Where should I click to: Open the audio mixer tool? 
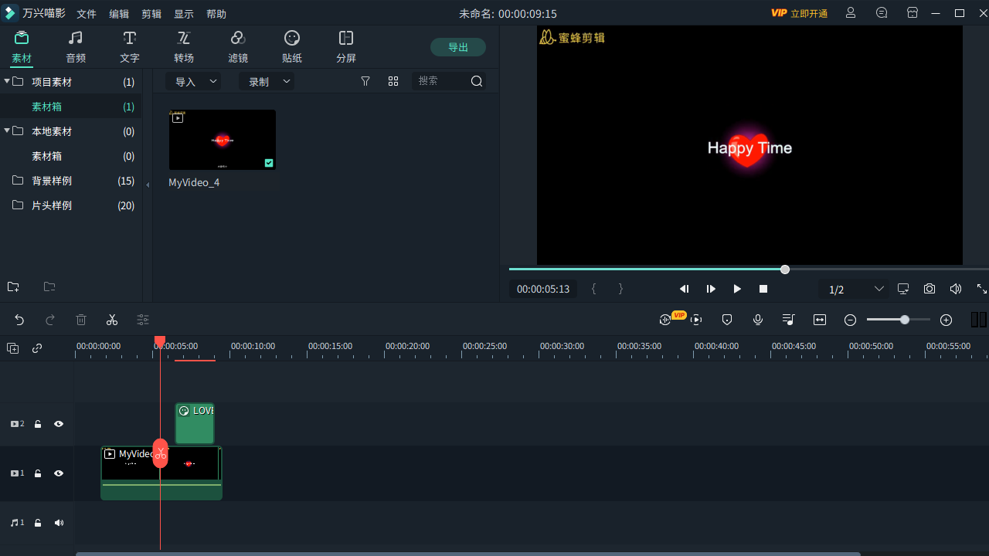(x=789, y=320)
